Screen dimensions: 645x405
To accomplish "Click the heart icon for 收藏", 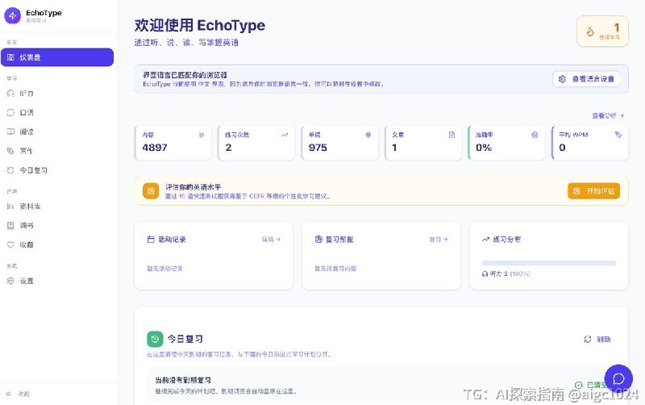I will pos(10,245).
